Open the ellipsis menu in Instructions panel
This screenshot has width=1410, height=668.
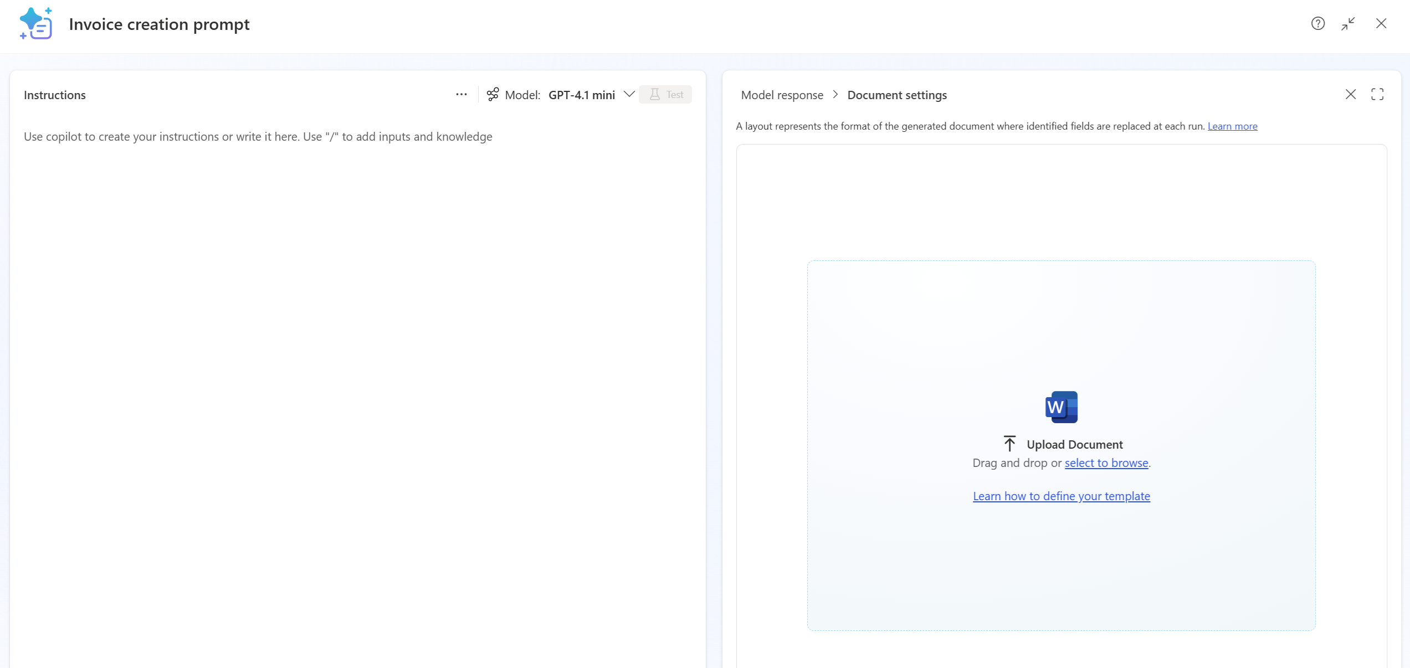(x=462, y=94)
